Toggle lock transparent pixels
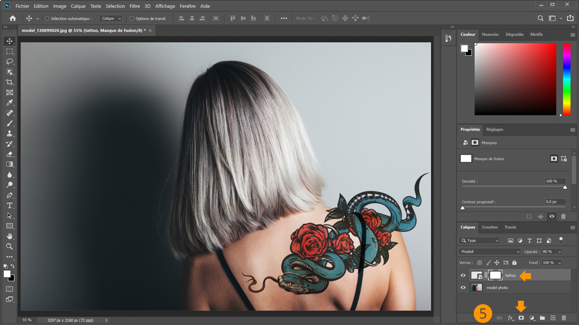The image size is (579, 325). (x=479, y=263)
